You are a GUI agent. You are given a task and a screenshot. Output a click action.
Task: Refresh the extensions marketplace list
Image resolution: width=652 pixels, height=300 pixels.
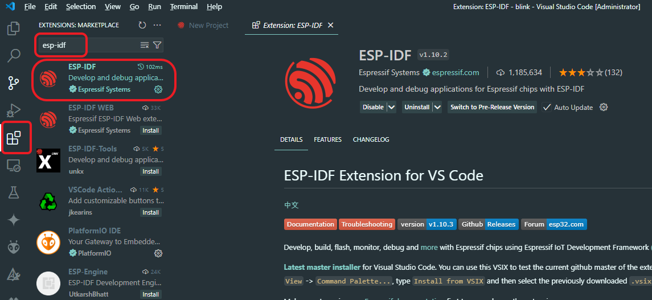tap(142, 26)
